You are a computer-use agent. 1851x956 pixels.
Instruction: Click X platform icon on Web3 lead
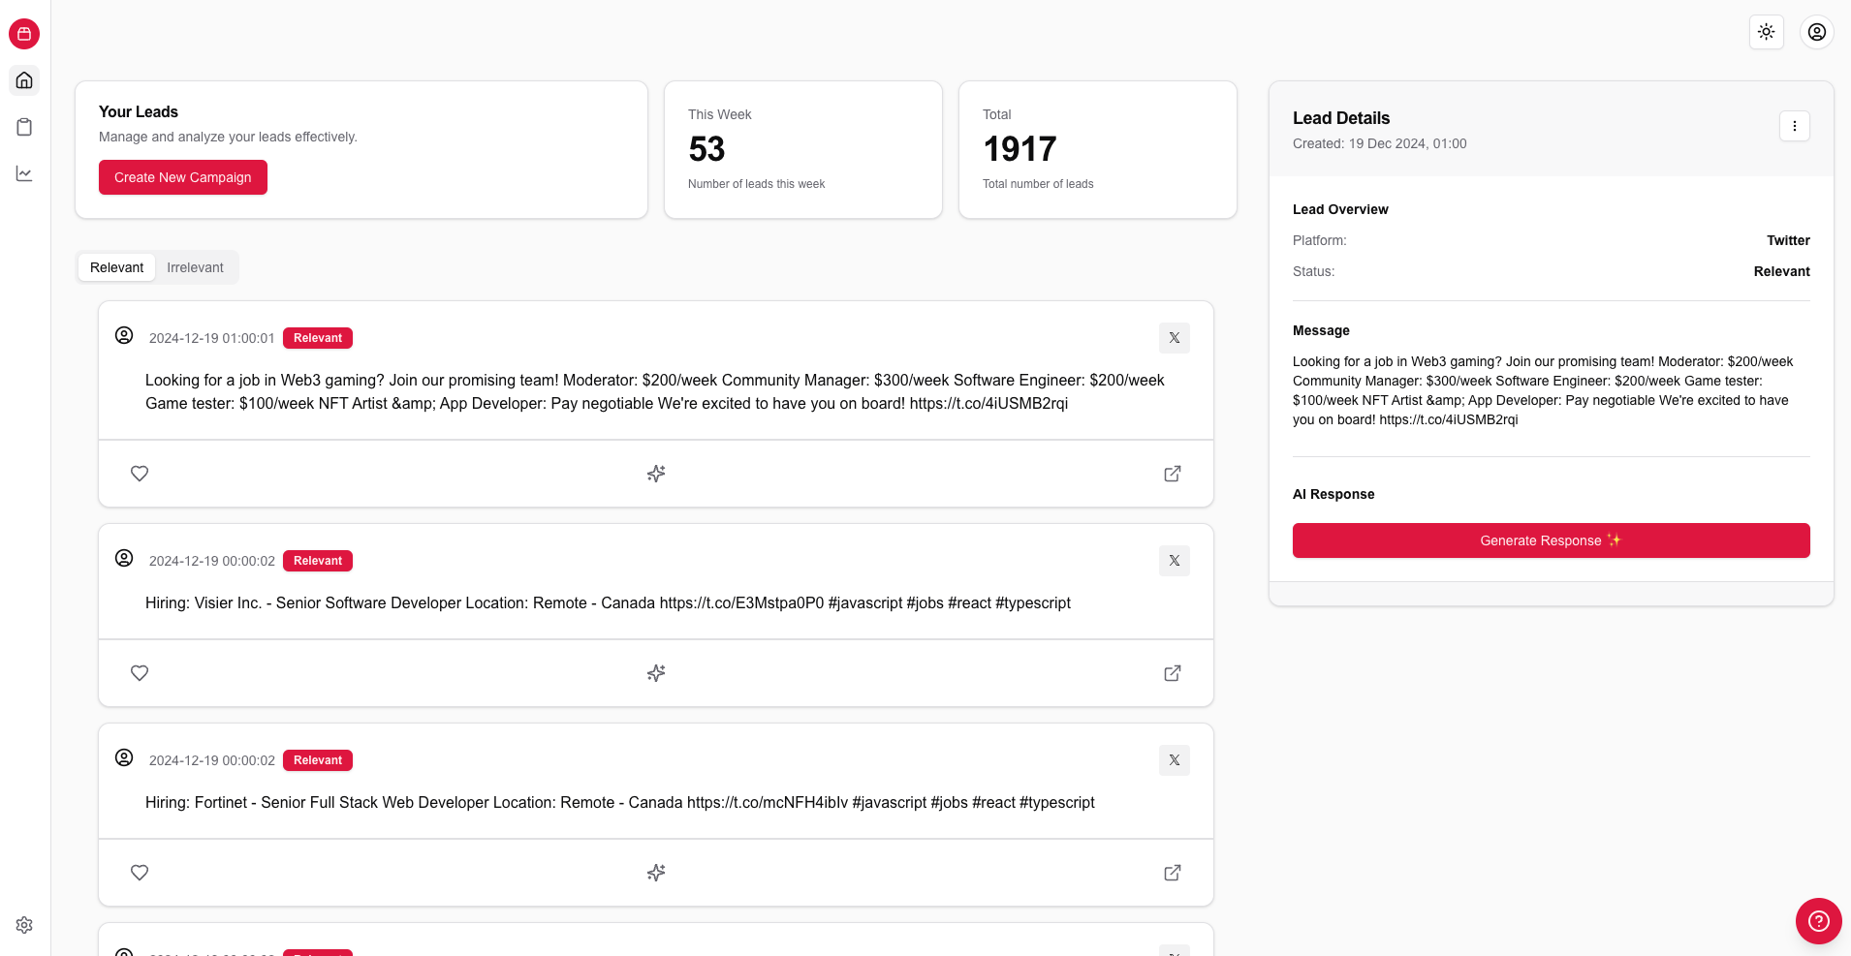[1174, 338]
